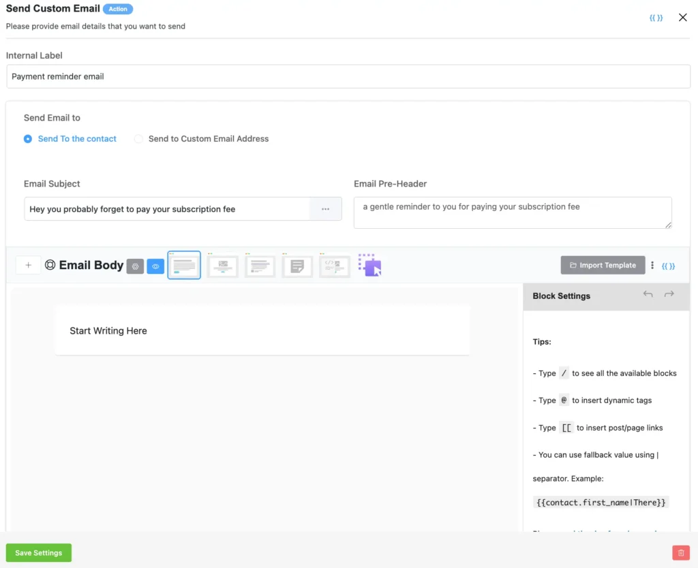Click the redo arrow in Block Settings
This screenshot has height=568, width=698.
(x=669, y=294)
